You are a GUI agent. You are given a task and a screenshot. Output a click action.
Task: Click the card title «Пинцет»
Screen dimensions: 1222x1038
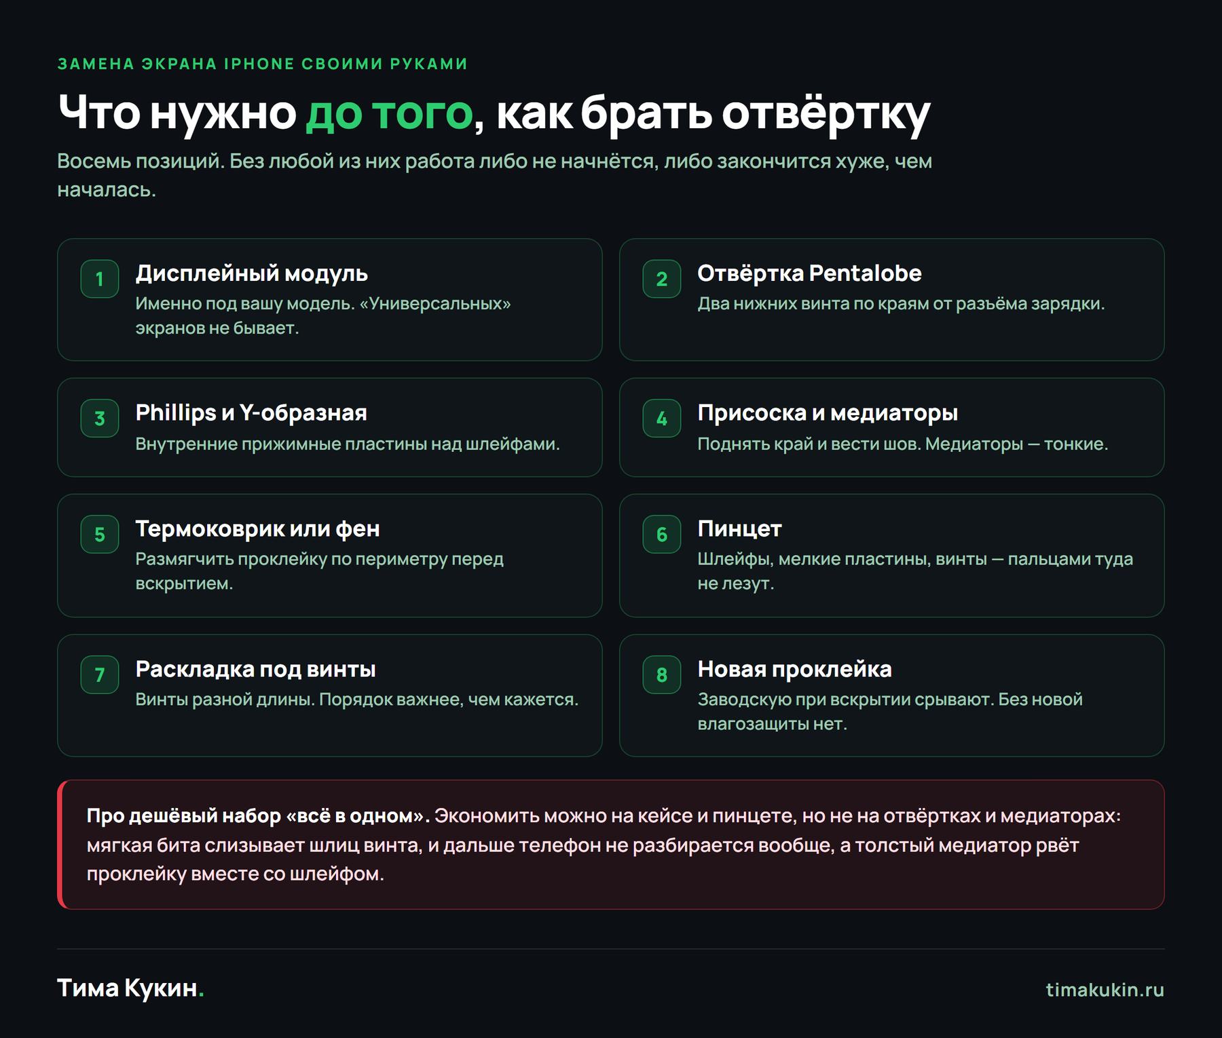click(x=739, y=528)
